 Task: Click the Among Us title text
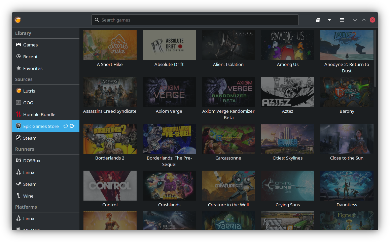click(x=287, y=64)
